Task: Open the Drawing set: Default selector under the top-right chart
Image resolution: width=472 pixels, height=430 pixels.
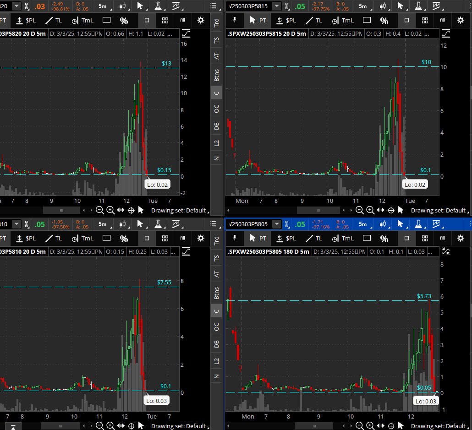Action: 439,210
